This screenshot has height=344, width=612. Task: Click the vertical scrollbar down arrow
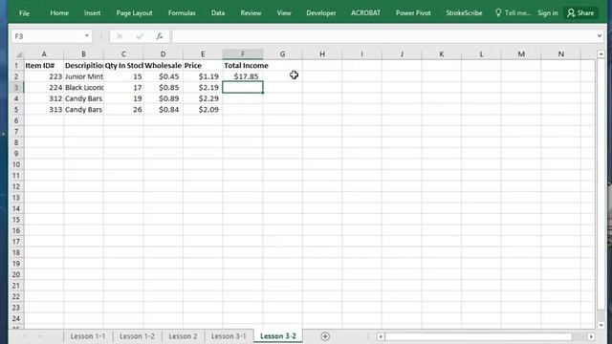pyautogui.click(x=601, y=325)
